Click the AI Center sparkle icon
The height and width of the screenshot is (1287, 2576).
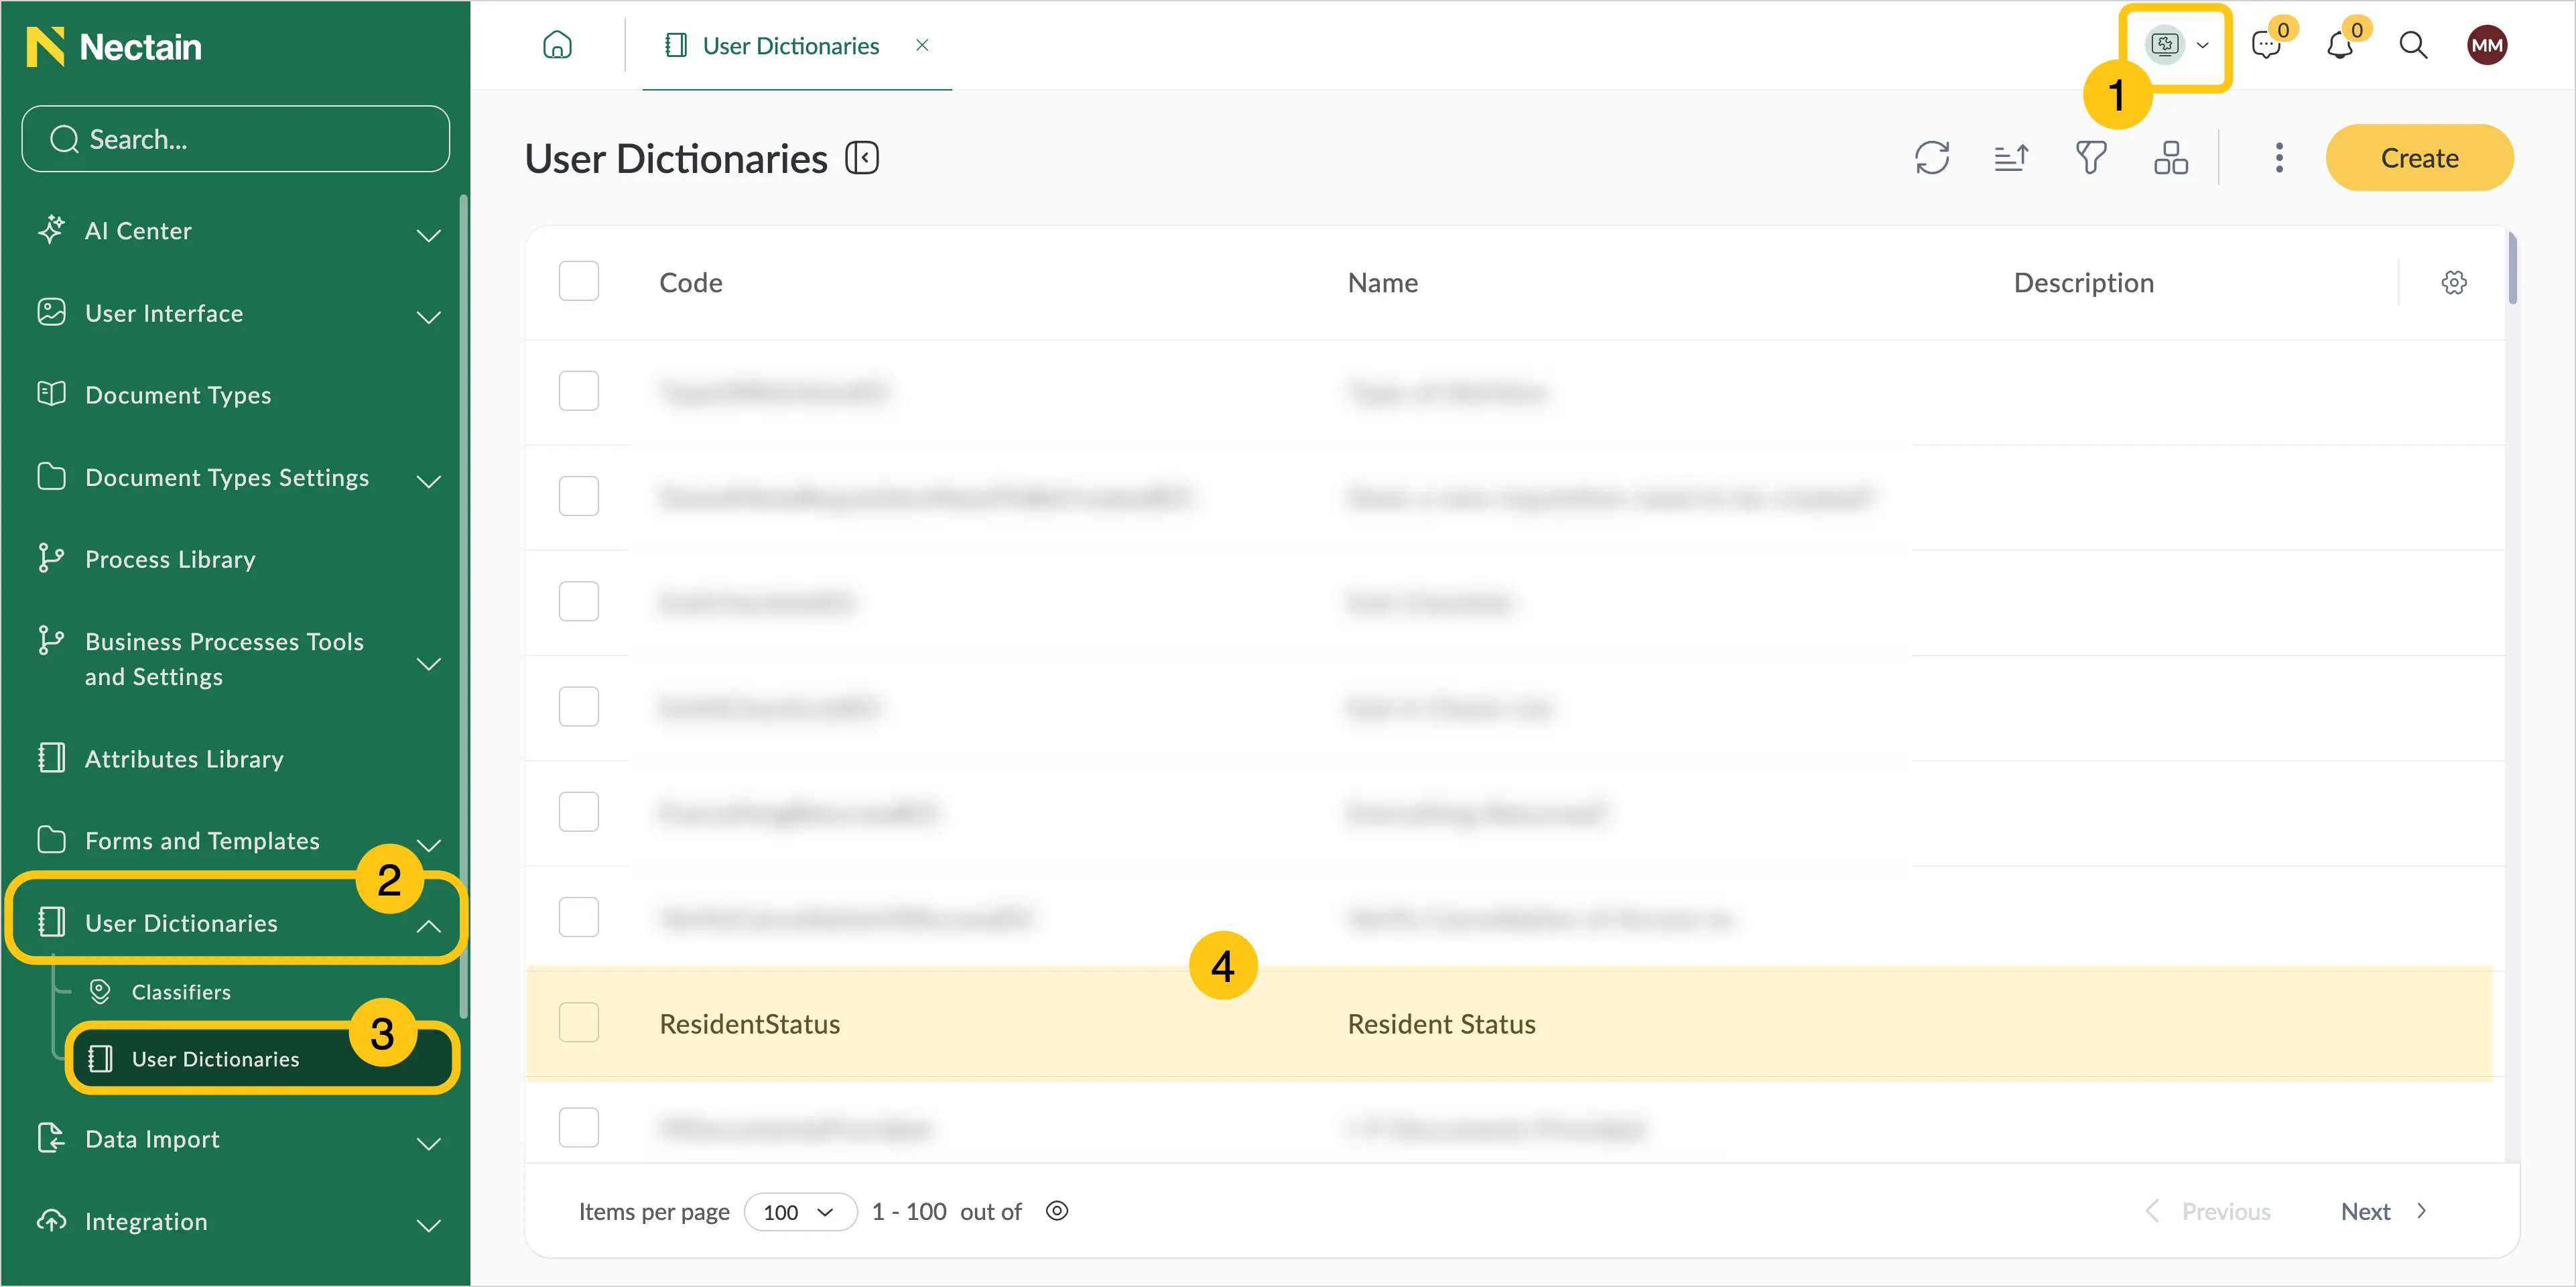(51, 229)
